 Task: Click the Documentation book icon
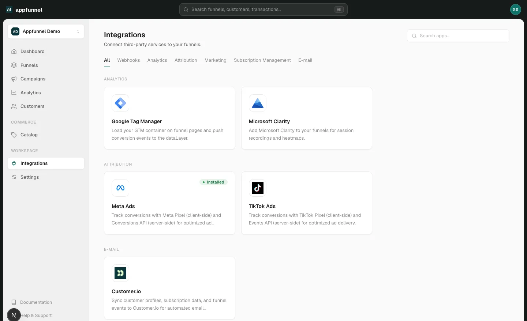tap(14, 302)
